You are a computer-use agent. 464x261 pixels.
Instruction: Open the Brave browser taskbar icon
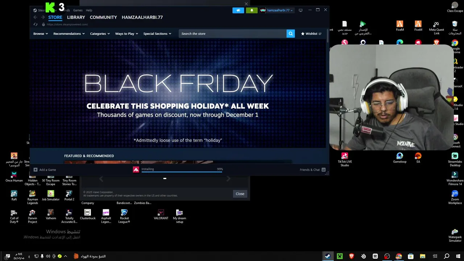tap(351, 256)
